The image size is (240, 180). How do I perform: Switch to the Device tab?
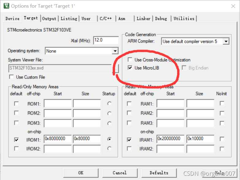tap(12, 19)
